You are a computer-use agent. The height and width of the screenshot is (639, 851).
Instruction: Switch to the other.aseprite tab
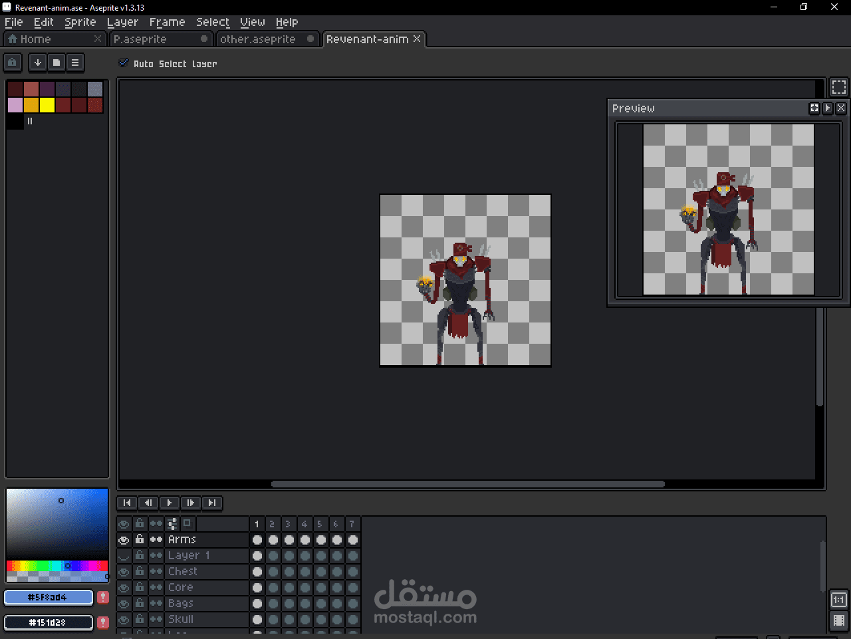(x=258, y=39)
